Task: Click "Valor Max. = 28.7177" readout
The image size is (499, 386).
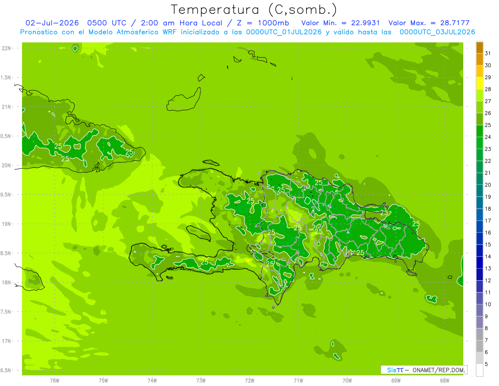Action: (429, 23)
